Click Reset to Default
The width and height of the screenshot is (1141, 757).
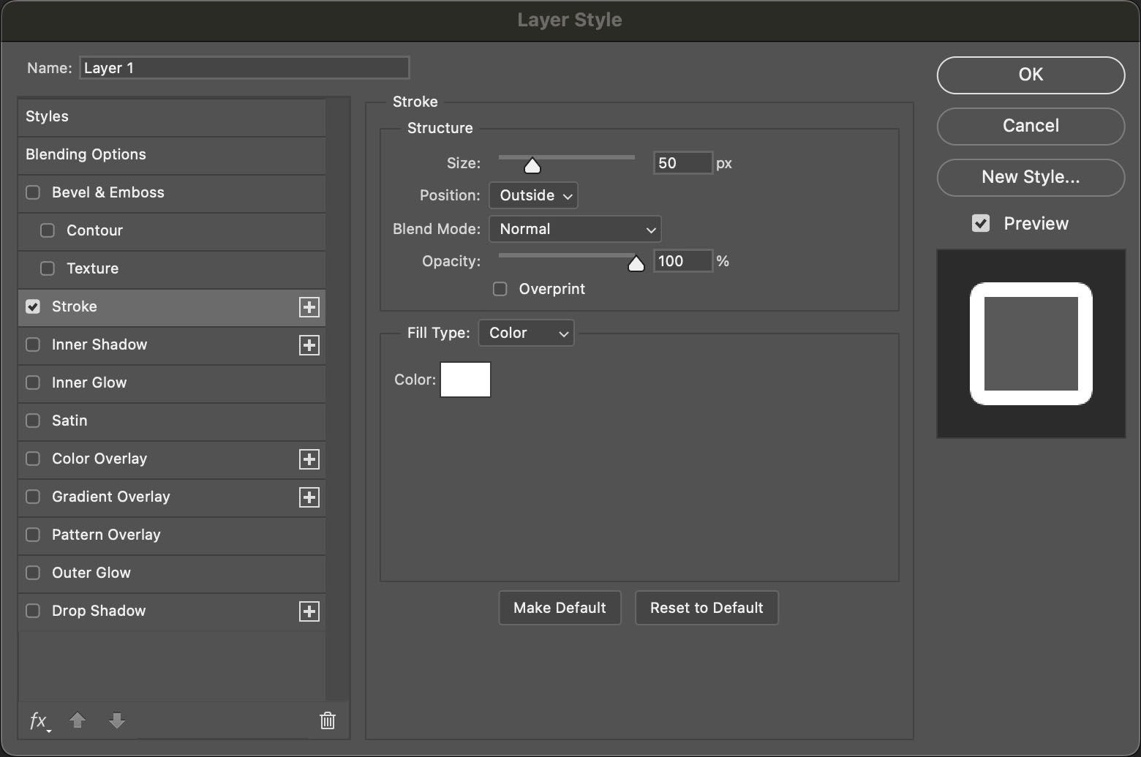707,608
